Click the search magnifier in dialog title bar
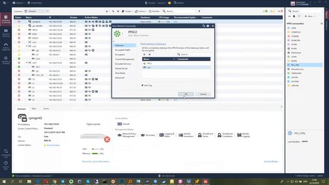 click(204, 26)
